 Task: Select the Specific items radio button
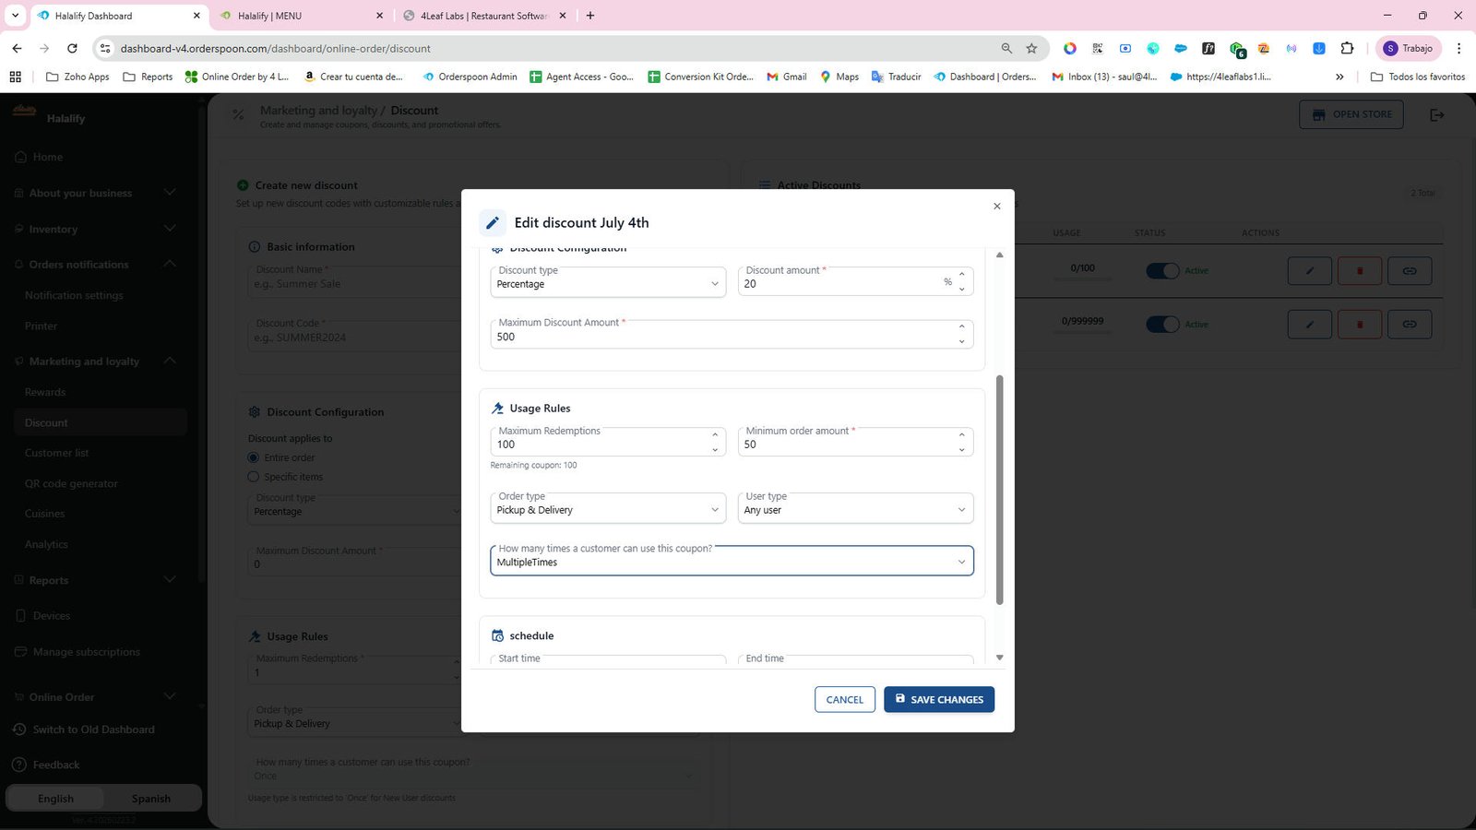click(254, 477)
